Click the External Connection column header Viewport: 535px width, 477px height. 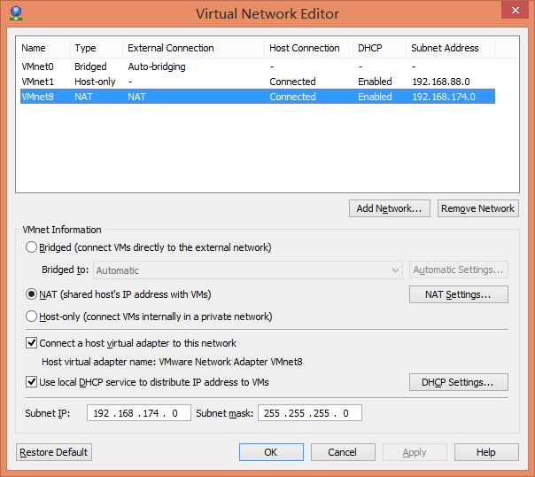tap(193, 48)
